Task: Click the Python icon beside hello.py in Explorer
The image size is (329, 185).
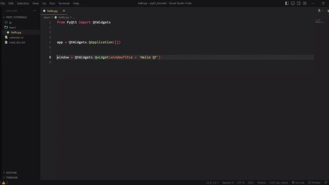Action: pyautogui.click(x=8, y=32)
